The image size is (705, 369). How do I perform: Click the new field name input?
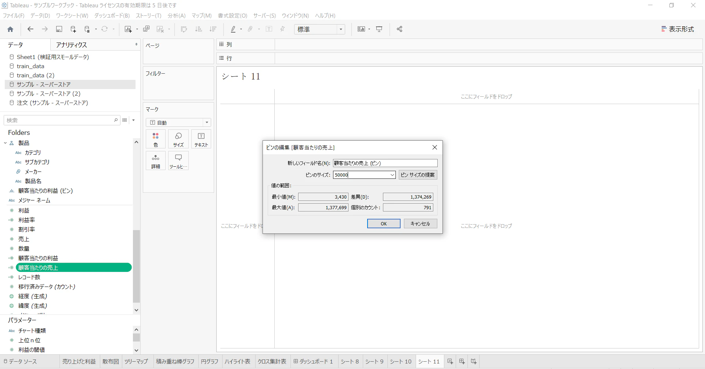[385, 163]
